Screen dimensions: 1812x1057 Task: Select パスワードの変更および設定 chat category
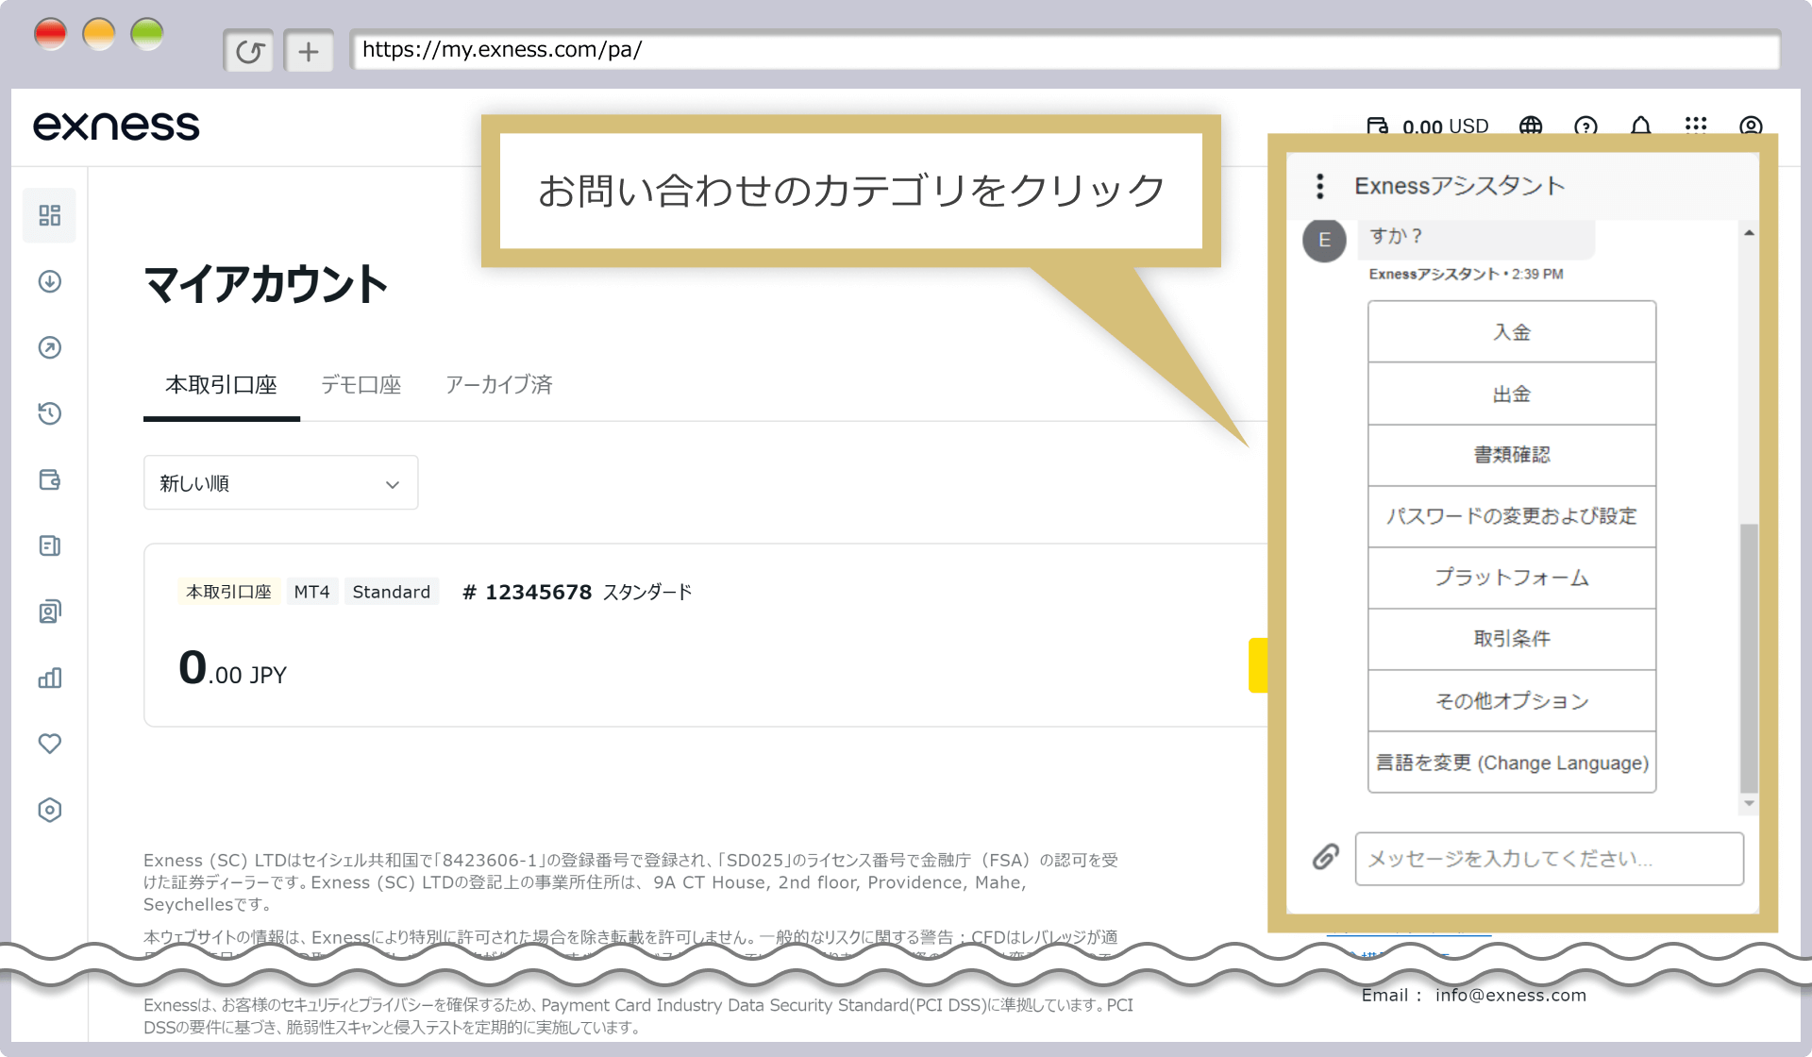pos(1512,516)
